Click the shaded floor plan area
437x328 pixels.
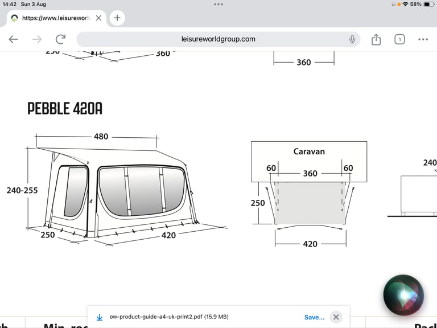click(310, 203)
